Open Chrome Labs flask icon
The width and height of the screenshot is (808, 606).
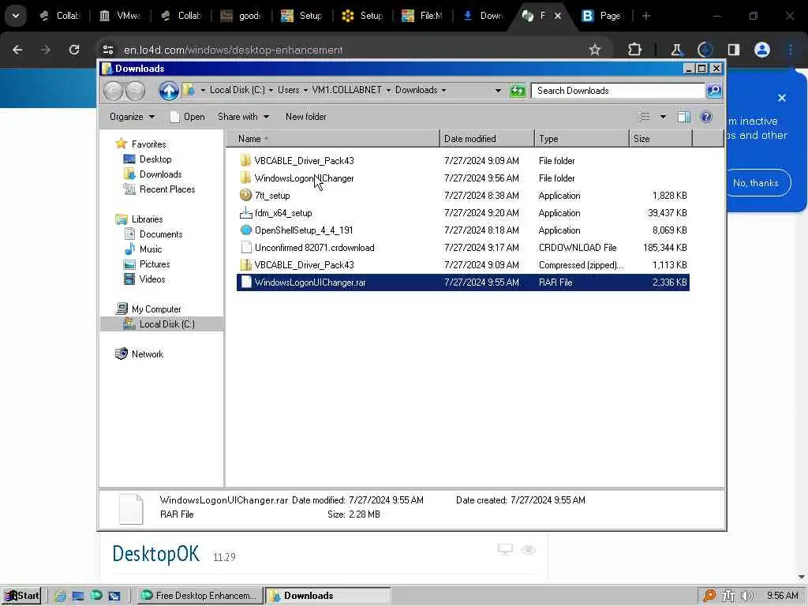pyautogui.click(x=676, y=50)
